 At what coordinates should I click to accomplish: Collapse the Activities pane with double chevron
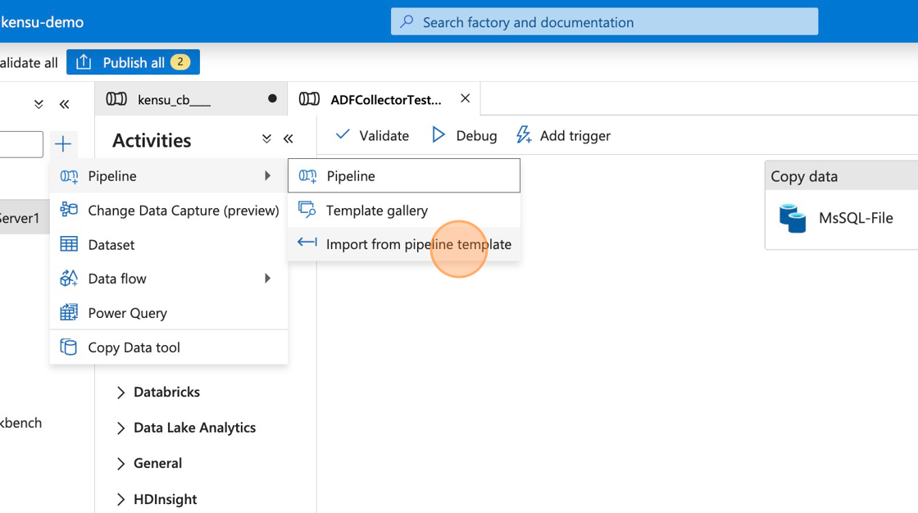tap(288, 138)
